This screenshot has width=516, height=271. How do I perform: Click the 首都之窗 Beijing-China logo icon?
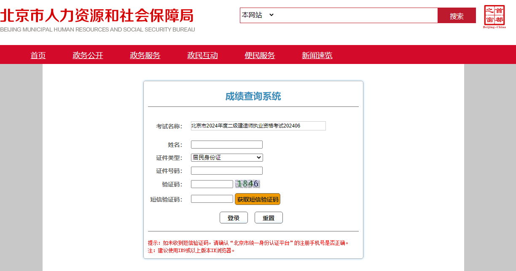click(x=494, y=17)
